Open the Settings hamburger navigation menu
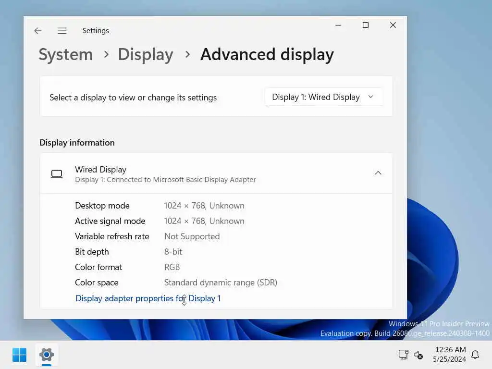This screenshot has height=369, width=492. 62,31
